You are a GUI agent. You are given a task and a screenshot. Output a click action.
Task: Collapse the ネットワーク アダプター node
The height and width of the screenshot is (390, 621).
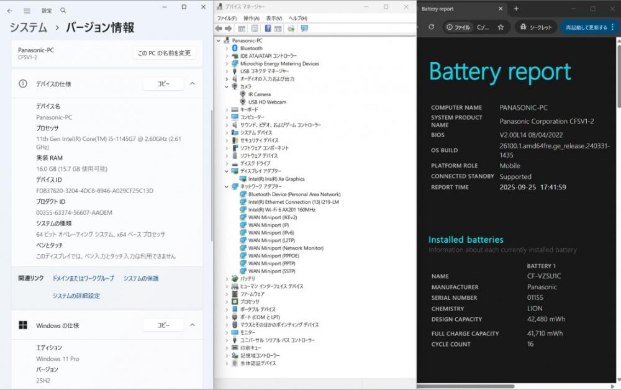[x=227, y=186]
